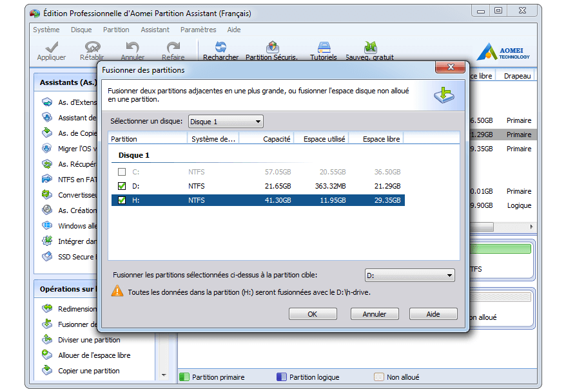This screenshot has width=566, height=392.
Task: Expand the target partition D: dropdown
Action: [409, 275]
